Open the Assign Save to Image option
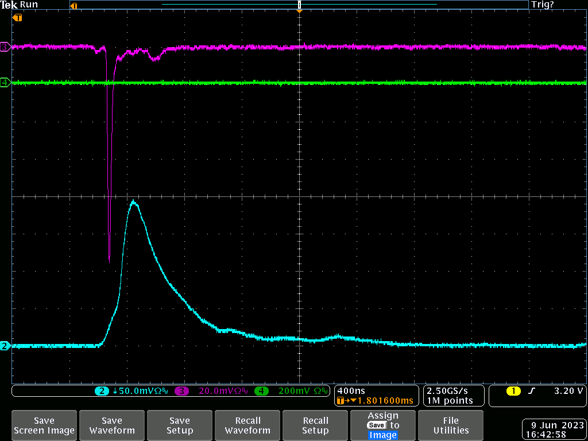 (383, 425)
